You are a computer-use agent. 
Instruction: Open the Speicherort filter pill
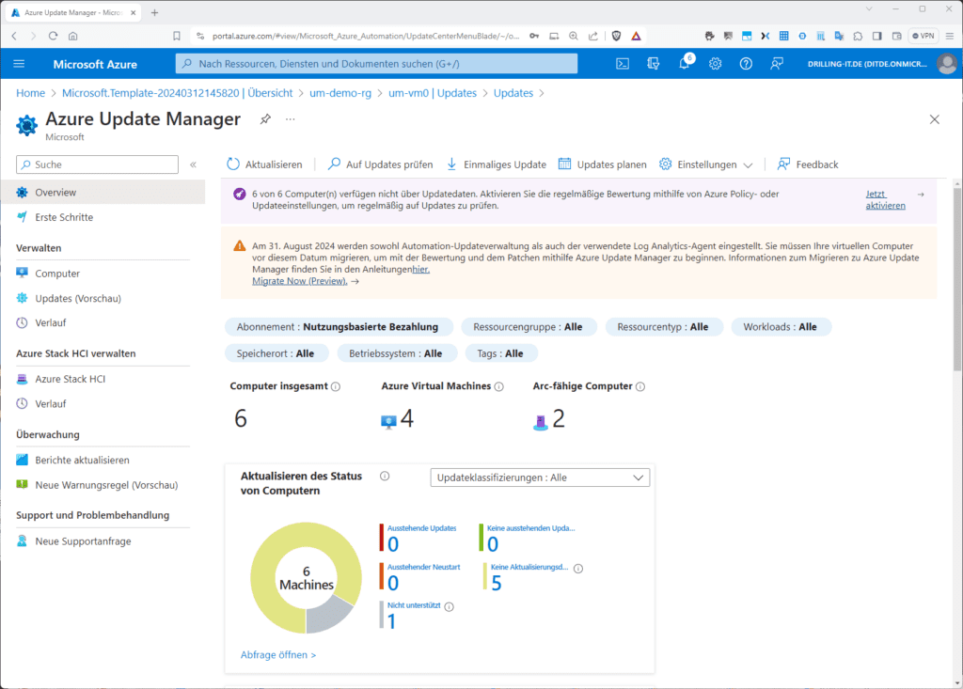click(x=276, y=353)
